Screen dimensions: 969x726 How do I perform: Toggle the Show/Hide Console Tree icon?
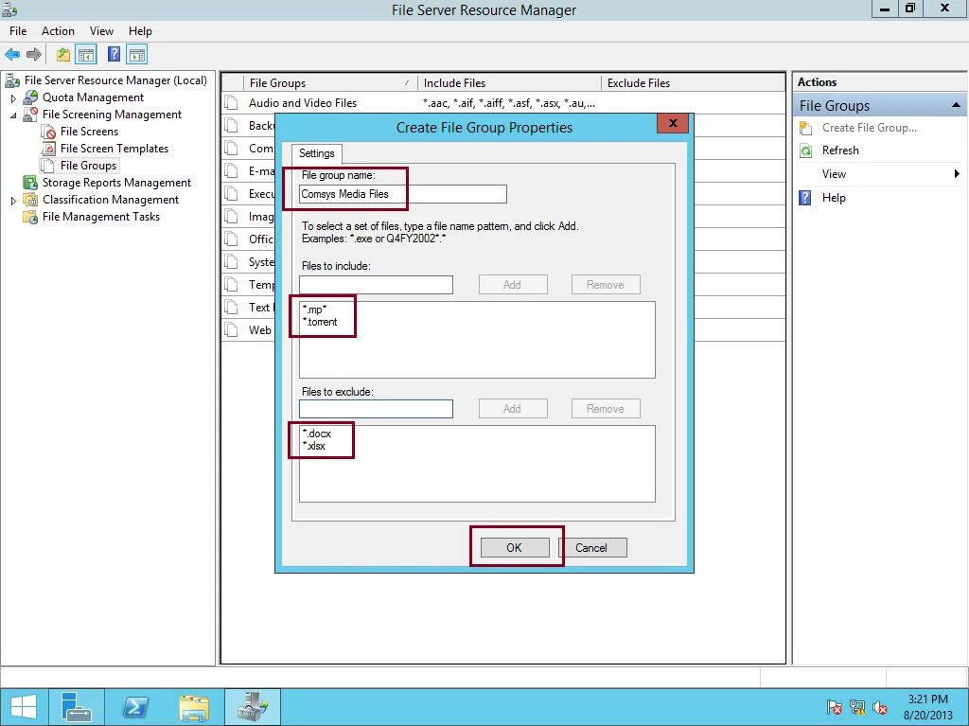[x=86, y=54]
